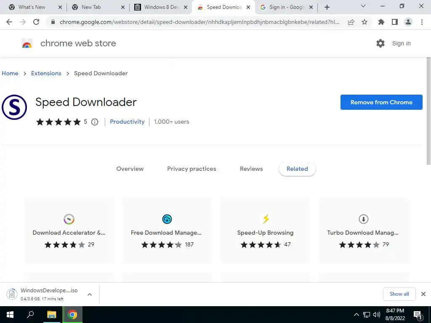Close the New Tab browser tab
The image size is (431, 323).
123,8
